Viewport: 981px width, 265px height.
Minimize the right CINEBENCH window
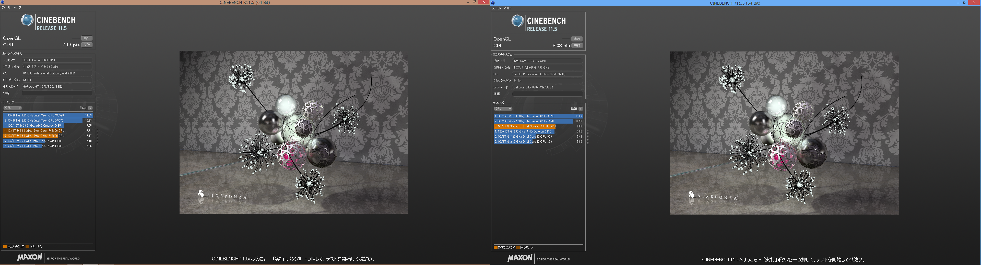[958, 3]
